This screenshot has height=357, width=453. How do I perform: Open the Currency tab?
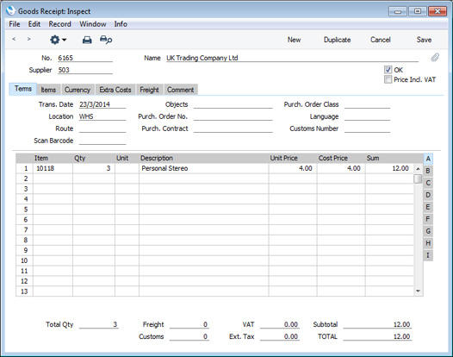(78, 90)
